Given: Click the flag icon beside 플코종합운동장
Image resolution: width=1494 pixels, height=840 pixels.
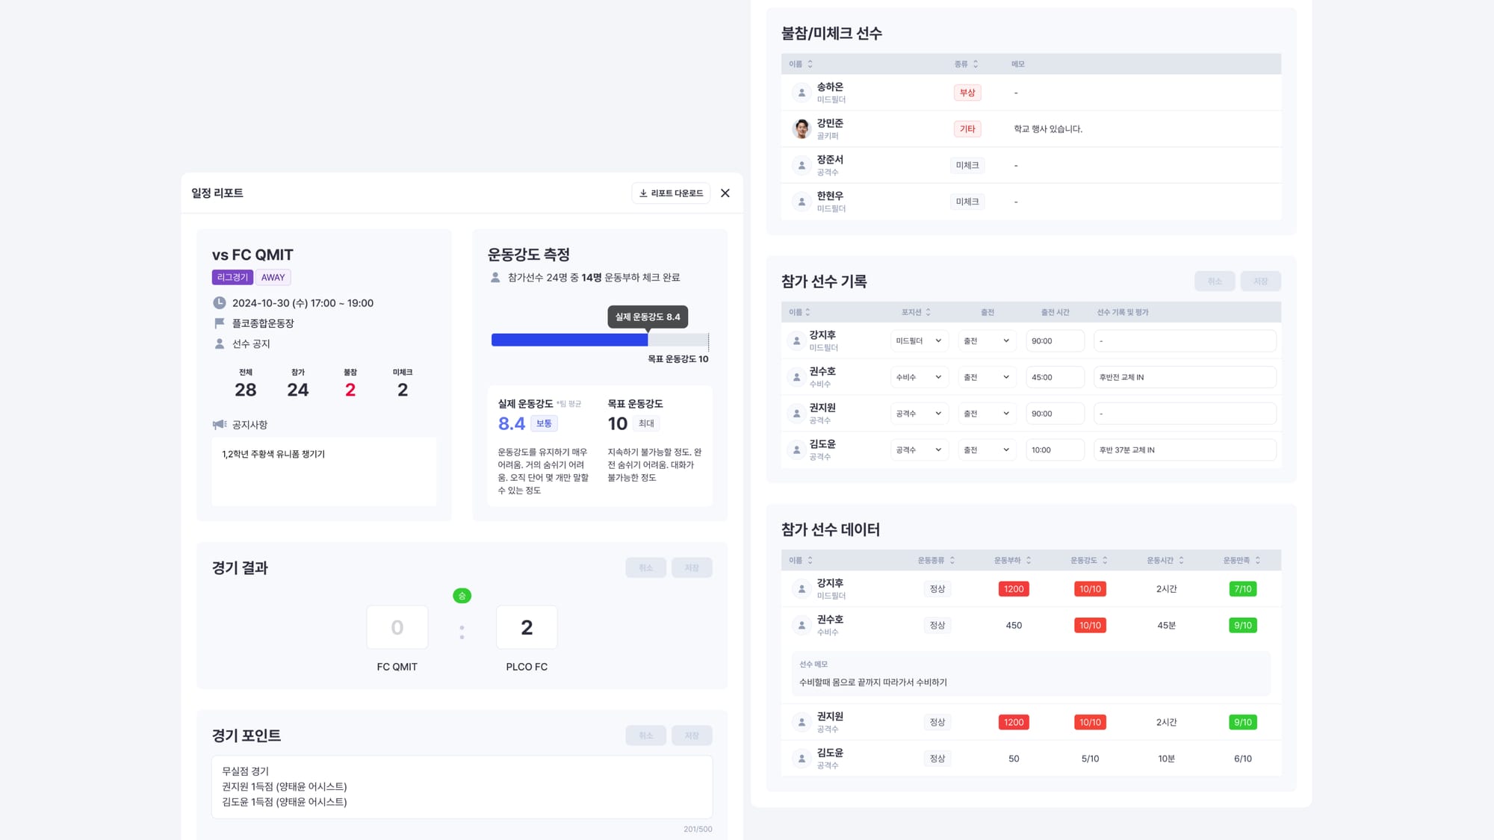Looking at the screenshot, I should 219,323.
